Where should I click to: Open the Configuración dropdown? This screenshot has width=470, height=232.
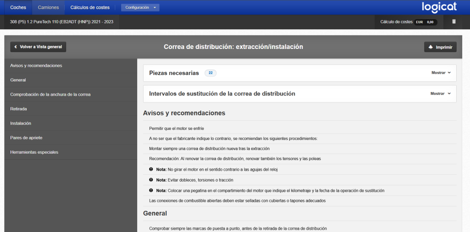point(140,7)
